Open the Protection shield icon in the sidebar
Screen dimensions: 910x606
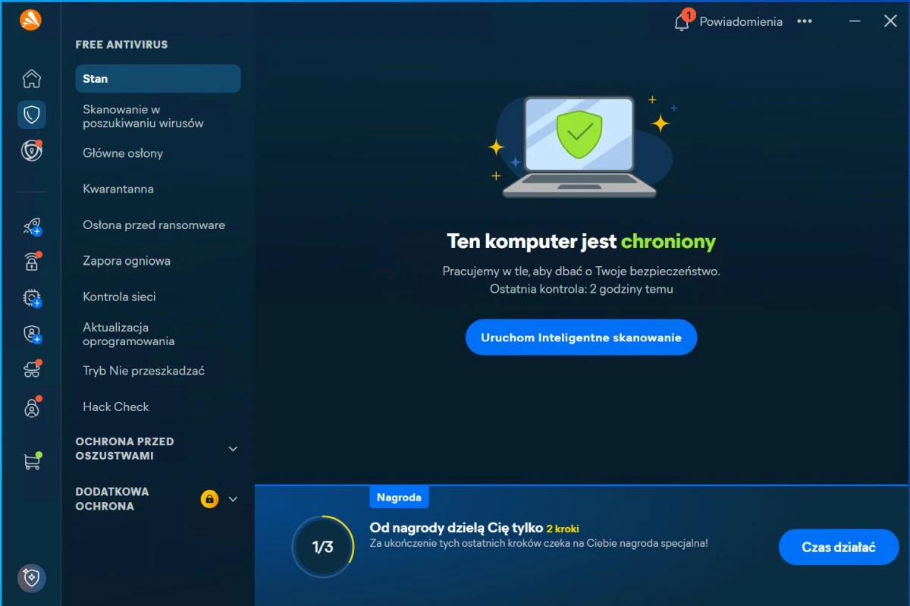(x=31, y=115)
